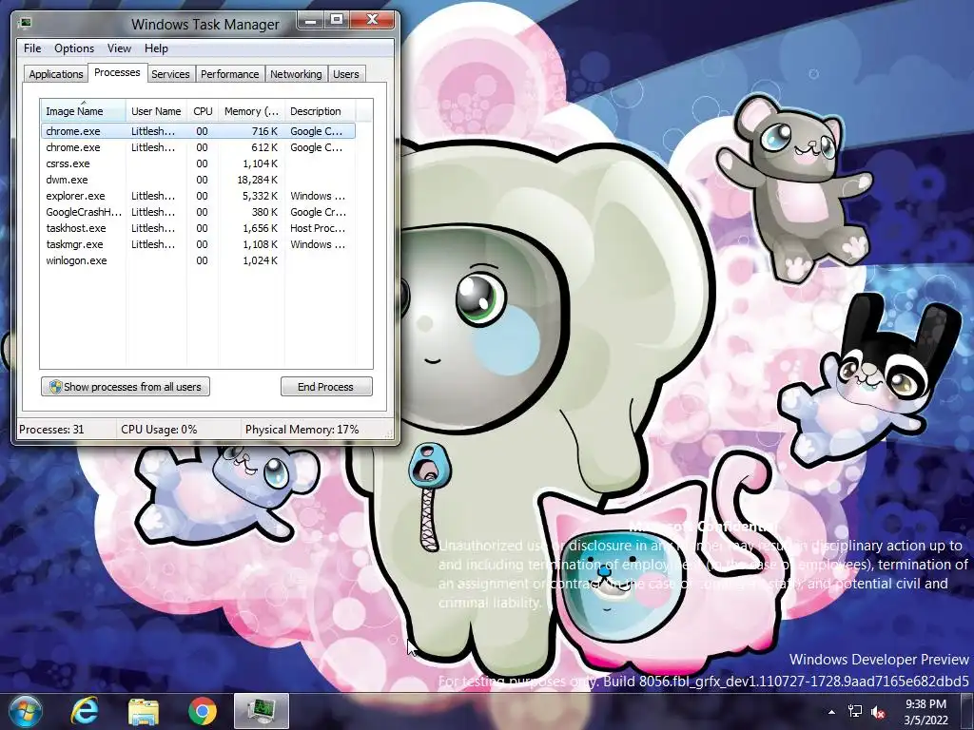Viewport: 974px width, 730px height.
Task: Click the Host Proc... description cell
Action: (x=318, y=228)
